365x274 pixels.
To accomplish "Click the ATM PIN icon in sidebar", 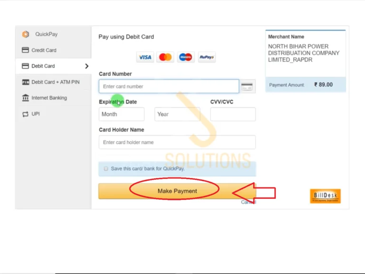I will [25, 82].
